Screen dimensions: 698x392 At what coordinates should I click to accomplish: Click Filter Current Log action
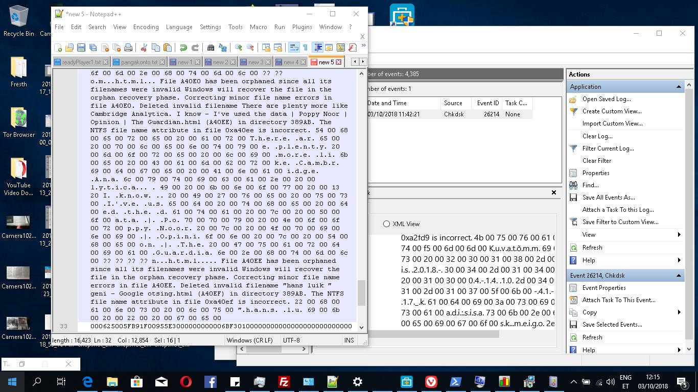608,149
